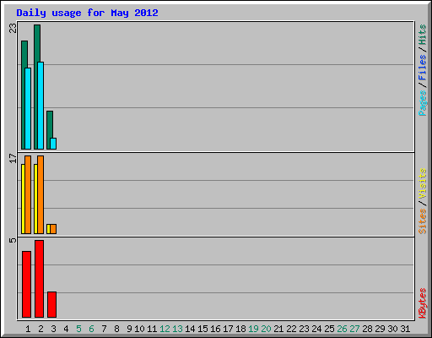The image size is (432, 338).
Task: Click day 24 on the x-axis
Action: (x=316, y=329)
